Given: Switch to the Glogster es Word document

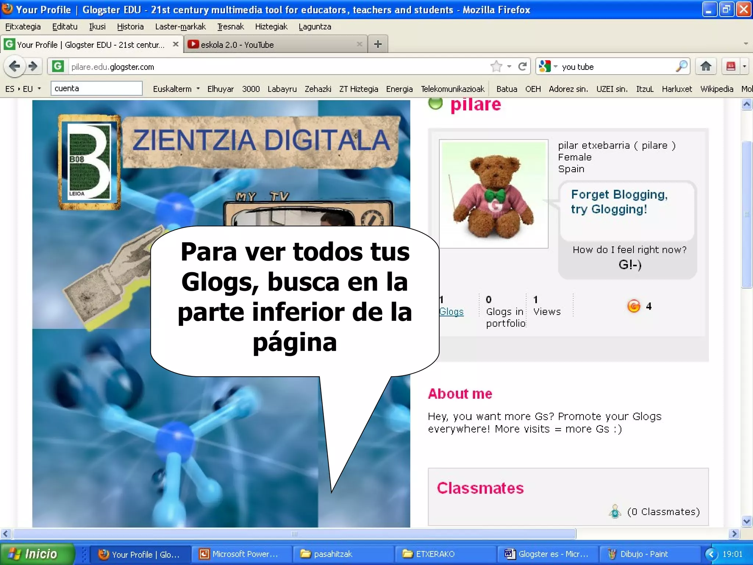Looking at the screenshot, I should tap(548, 554).
